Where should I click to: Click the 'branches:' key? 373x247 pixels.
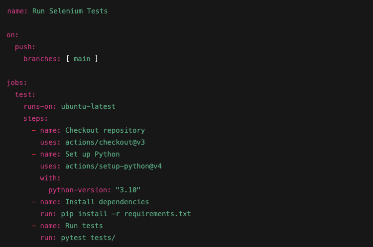42,59
